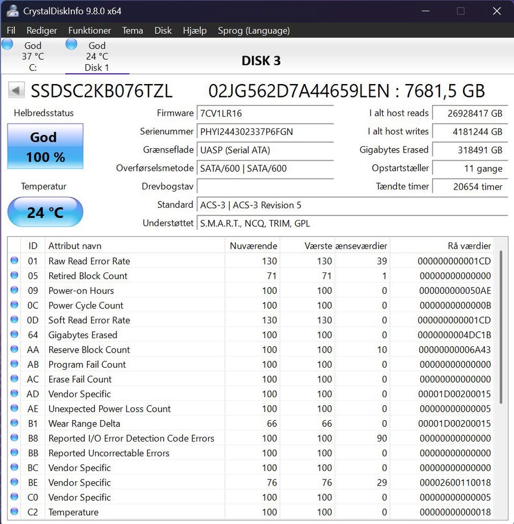Select the Power-on Hours attribute row
Viewport: 514px width, 524px height.
tap(134, 291)
